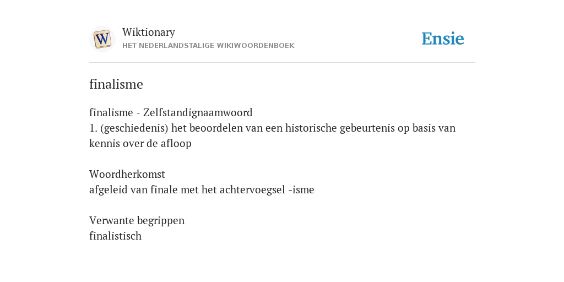Click the Wiktionary source title
564x282 pixels.
click(149, 32)
